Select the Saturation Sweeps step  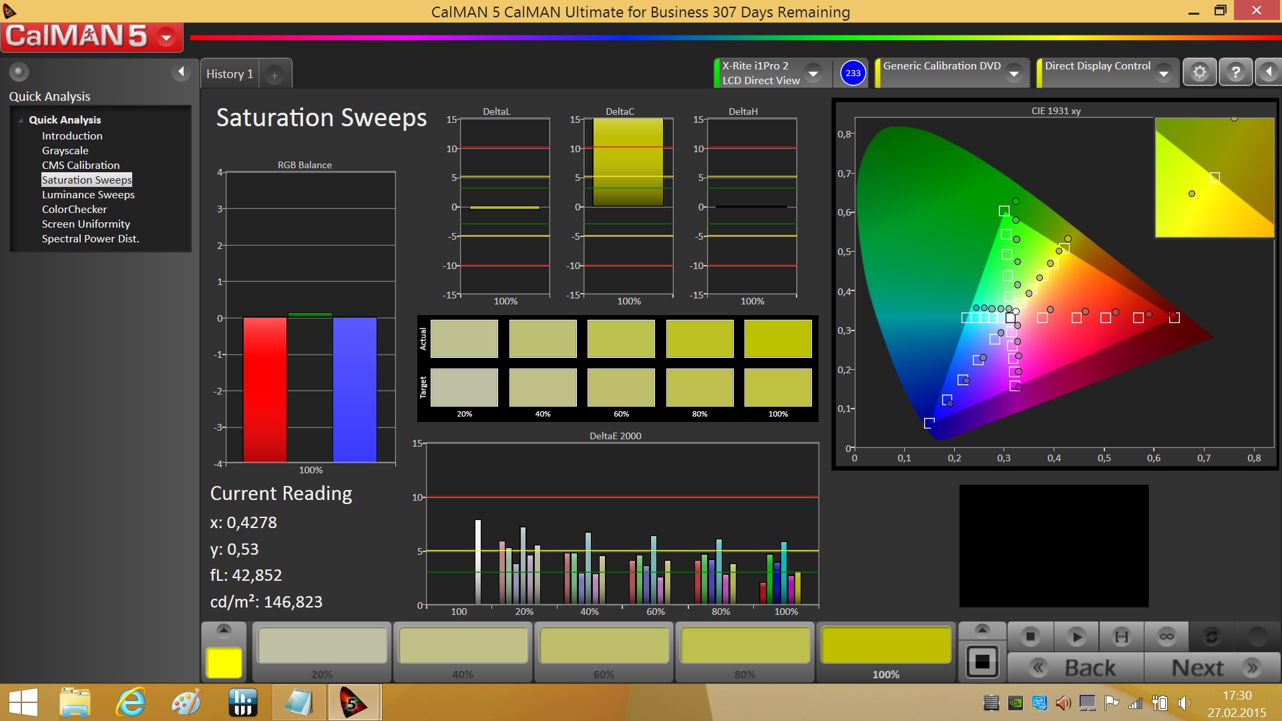87,180
